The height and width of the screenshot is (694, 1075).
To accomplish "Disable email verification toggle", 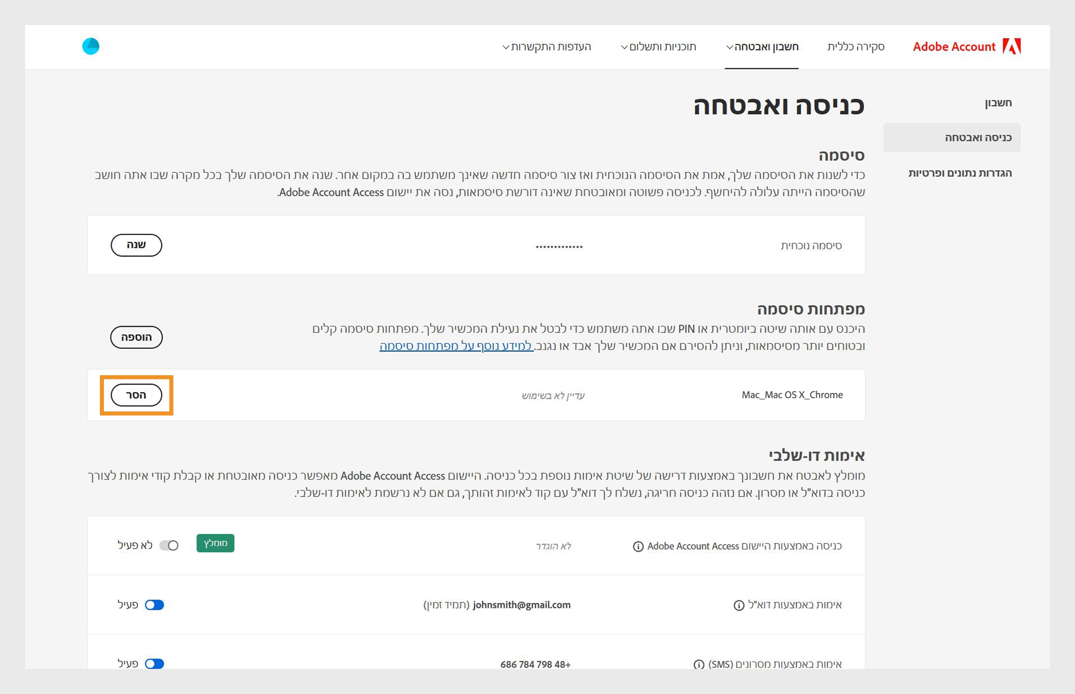I will [x=155, y=605].
